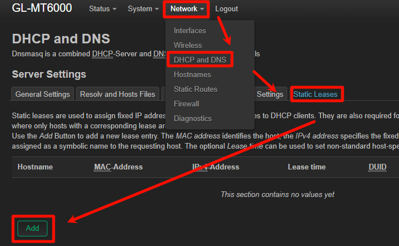The width and height of the screenshot is (399, 246).
Task: Select Diagnostics from the Network menu
Action: coord(192,118)
